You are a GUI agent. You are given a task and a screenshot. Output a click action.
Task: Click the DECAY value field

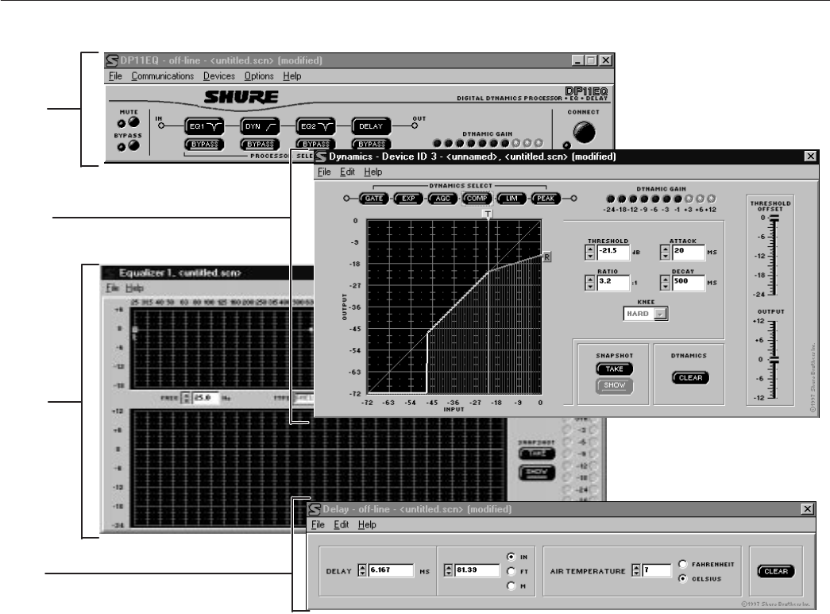(x=688, y=283)
